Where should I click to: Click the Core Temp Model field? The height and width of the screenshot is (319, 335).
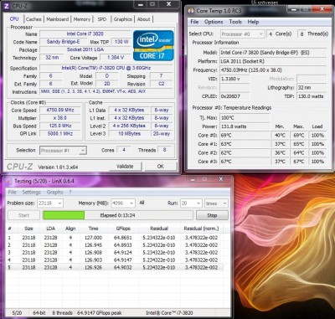273,53
